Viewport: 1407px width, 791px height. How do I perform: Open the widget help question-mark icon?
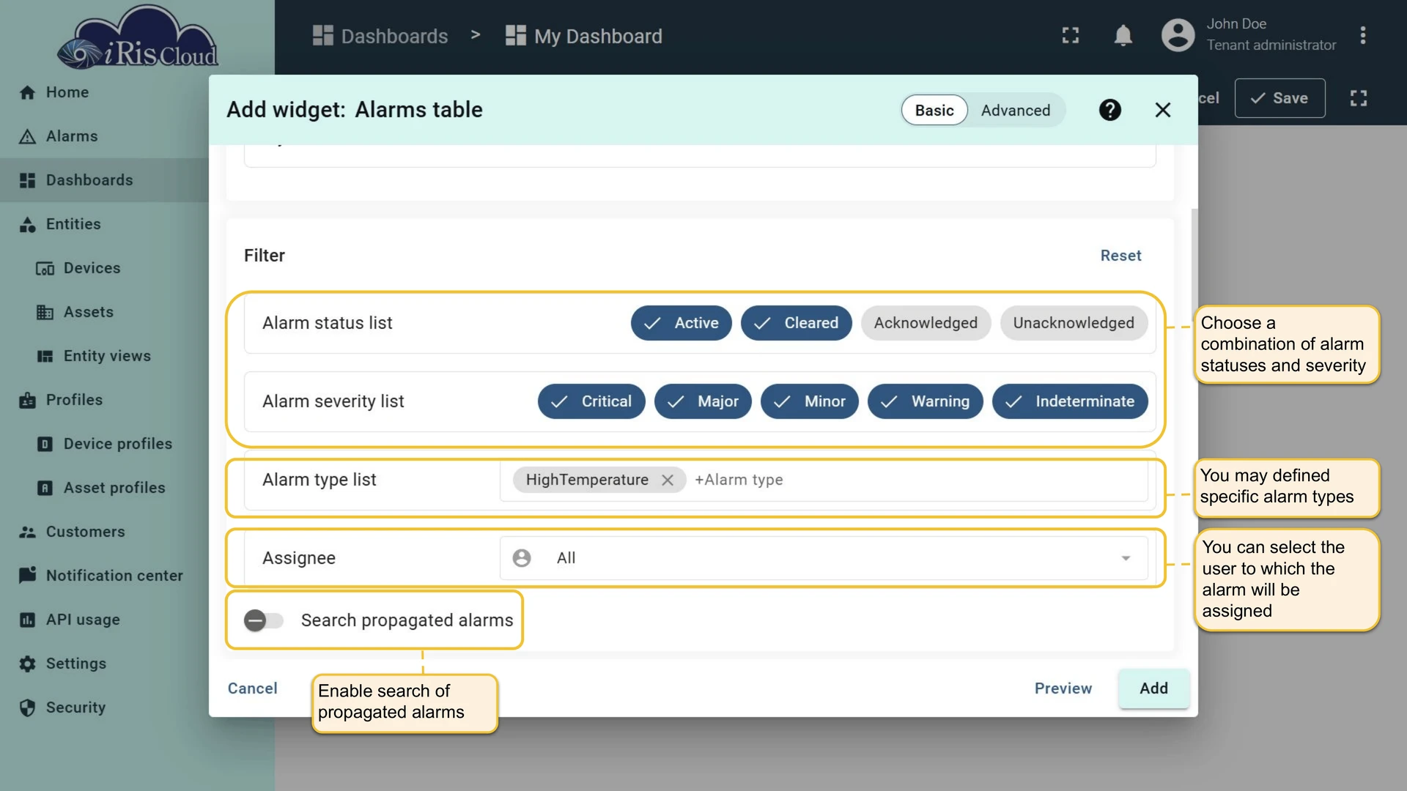[x=1109, y=110]
